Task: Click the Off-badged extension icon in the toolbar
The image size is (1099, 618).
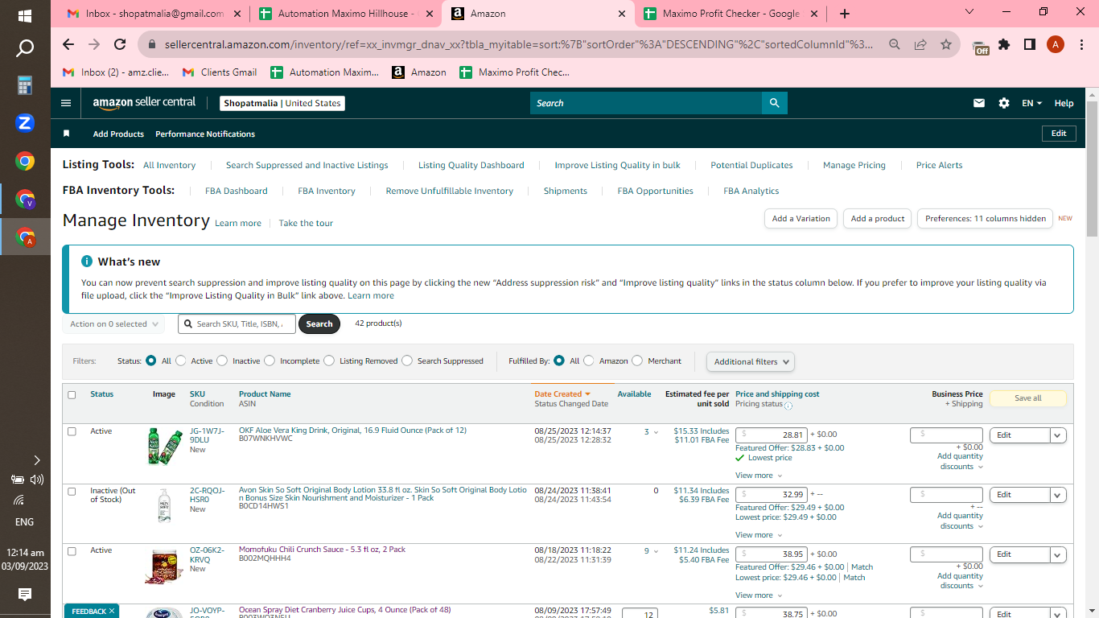Action: point(980,47)
